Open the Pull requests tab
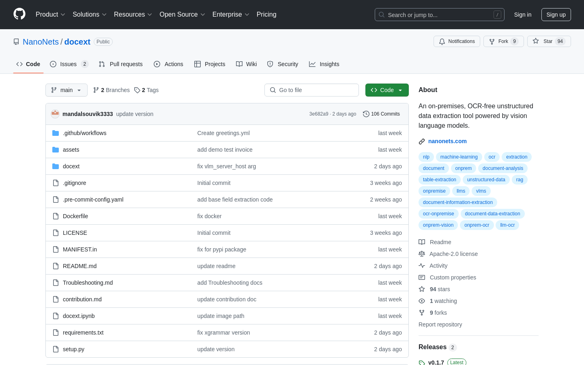The width and height of the screenshot is (584, 365). (121, 64)
